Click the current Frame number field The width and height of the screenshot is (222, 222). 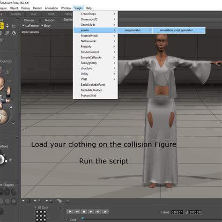click(x=177, y=212)
